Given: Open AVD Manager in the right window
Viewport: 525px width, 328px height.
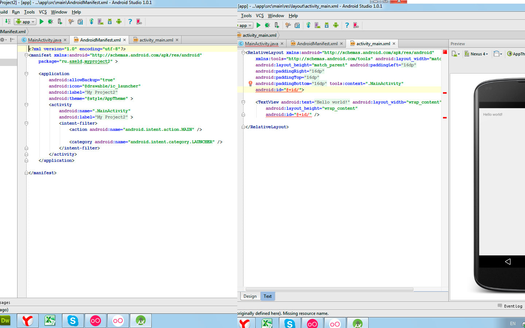Looking at the screenshot, I should [x=318, y=25].
